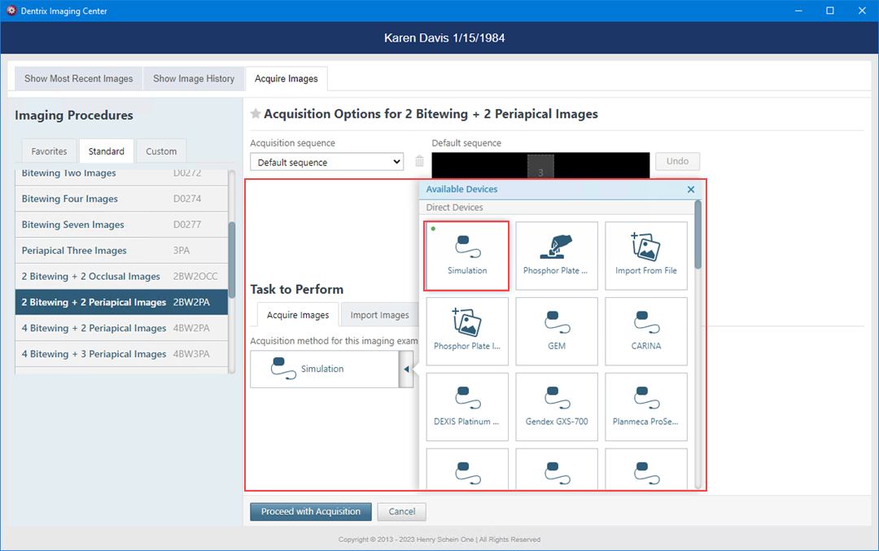Switch to Show Image History tab
Screen dimensions: 879x551
coord(194,79)
